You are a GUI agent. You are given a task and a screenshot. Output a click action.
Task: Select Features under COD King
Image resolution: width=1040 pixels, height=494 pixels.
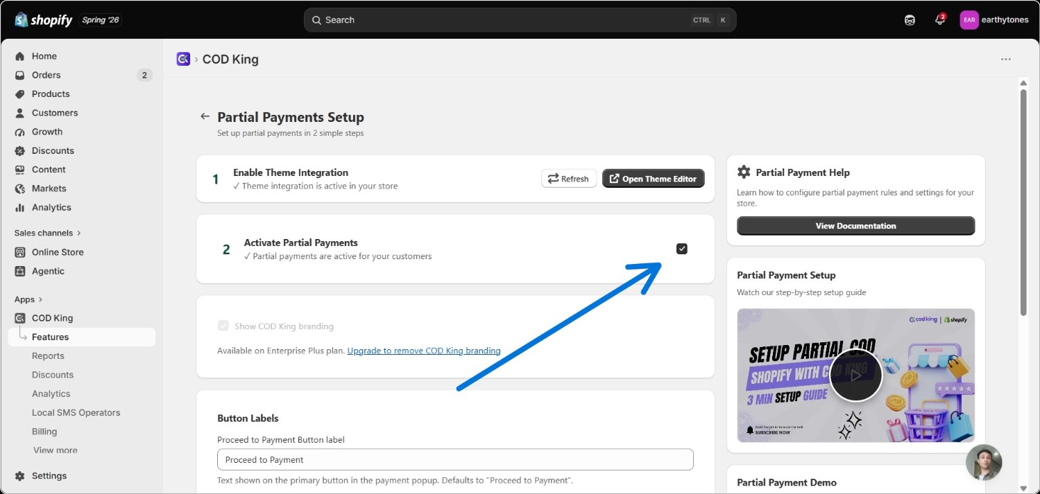[82, 337]
